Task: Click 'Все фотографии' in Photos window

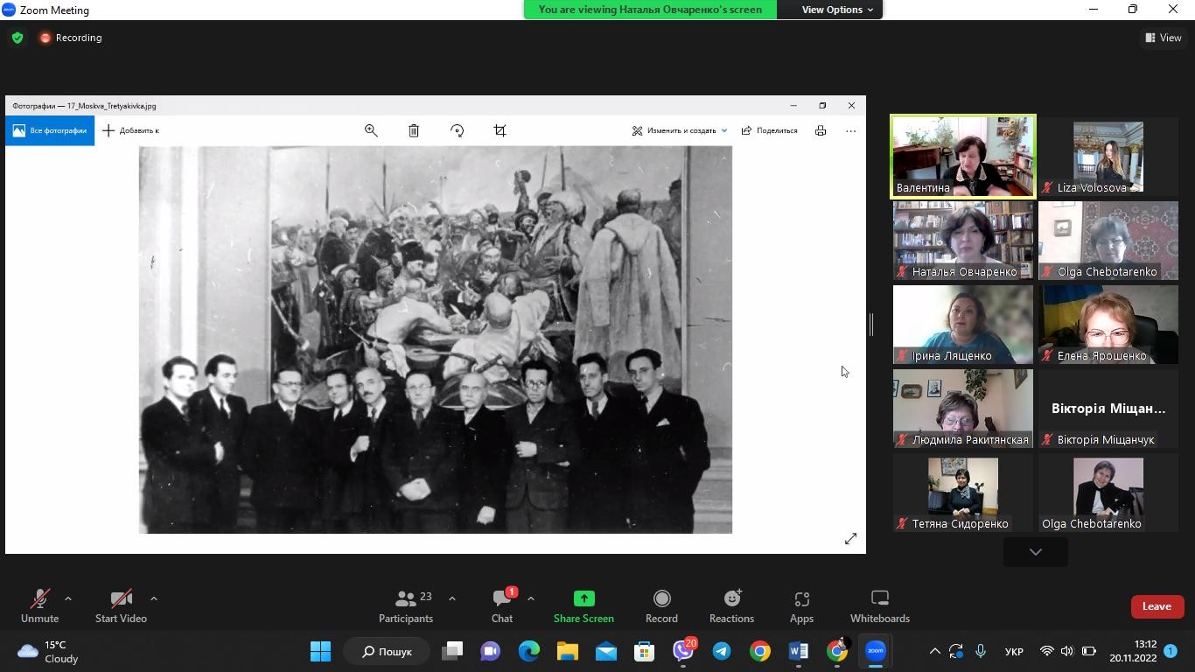Action: coord(50,130)
